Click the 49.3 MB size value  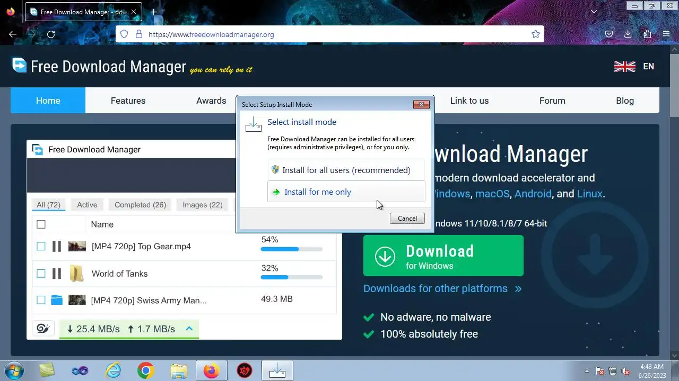tap(277, 299)
